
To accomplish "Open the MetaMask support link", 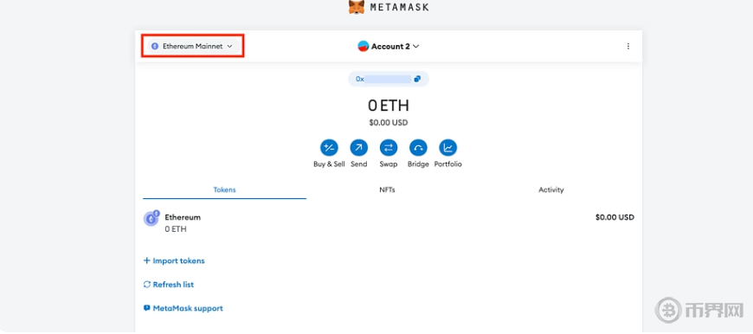I will [x=183, y=308].
